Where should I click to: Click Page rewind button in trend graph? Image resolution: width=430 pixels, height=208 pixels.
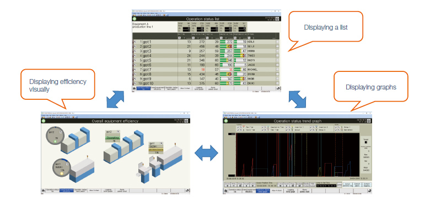pos(240,185)
